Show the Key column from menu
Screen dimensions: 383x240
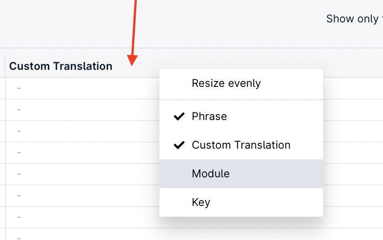(201, 202)
